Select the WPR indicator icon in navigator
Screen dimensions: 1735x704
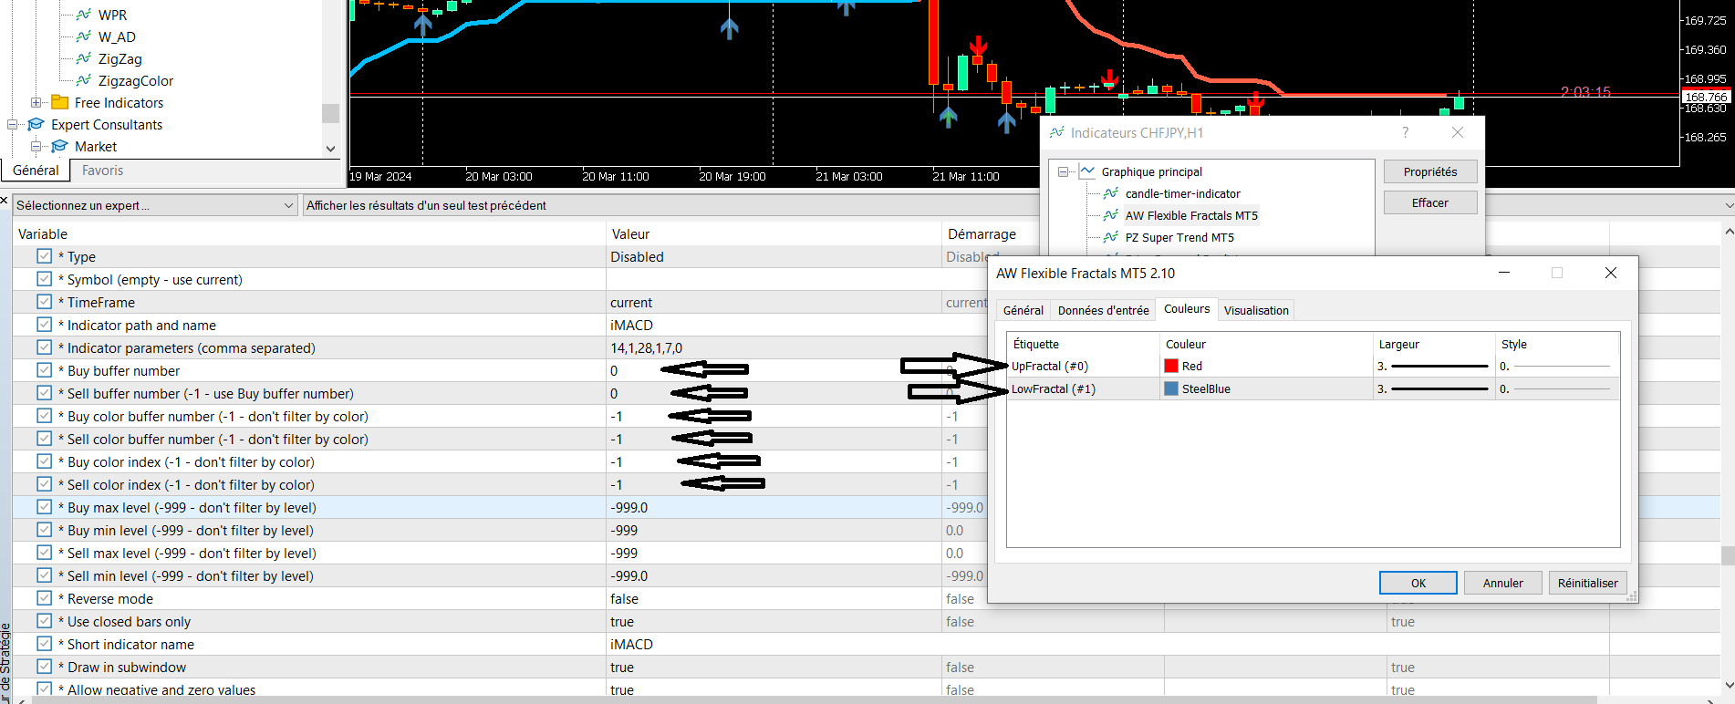84,15
